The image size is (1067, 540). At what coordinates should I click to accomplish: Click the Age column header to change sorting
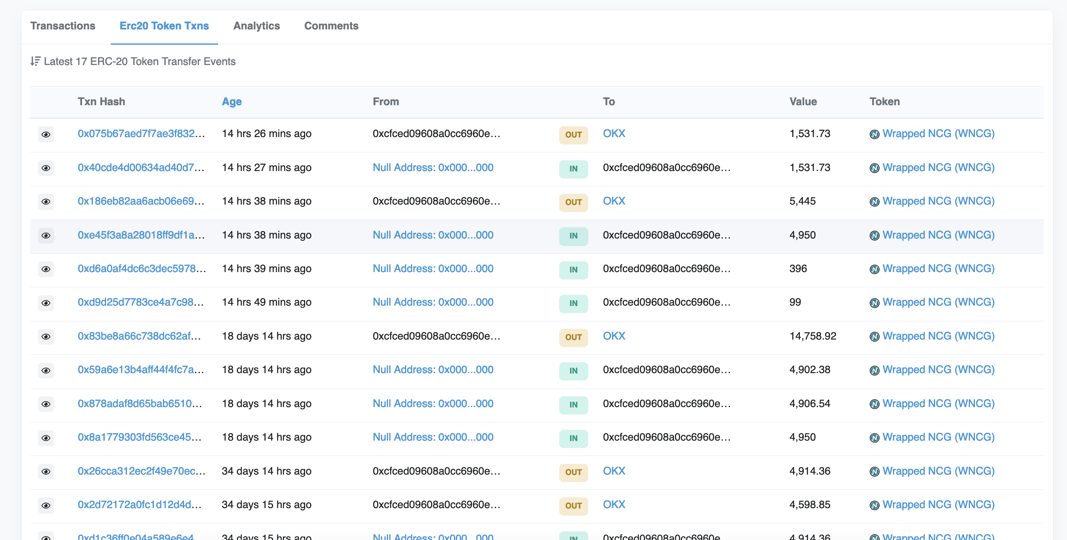231,101
